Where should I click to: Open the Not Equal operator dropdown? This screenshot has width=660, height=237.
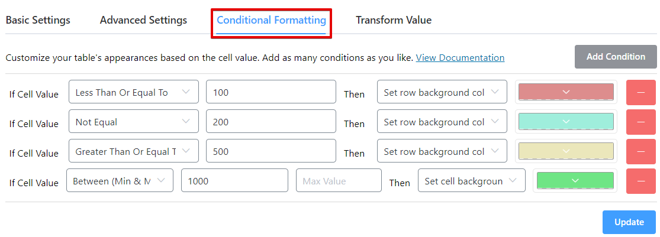pyautogui.click(x=134, y=122)
